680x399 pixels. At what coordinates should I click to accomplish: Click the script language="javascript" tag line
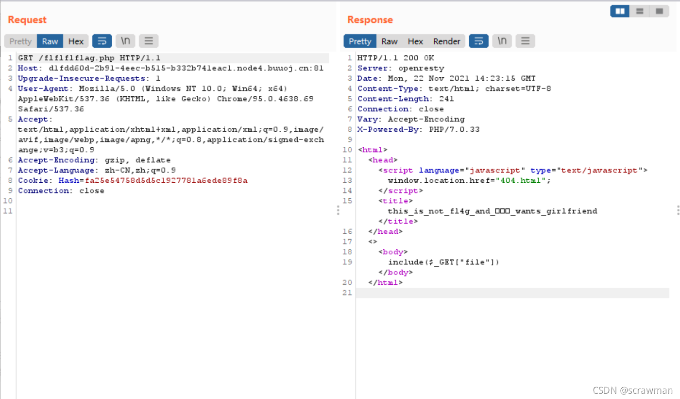[x=513, y=170]
